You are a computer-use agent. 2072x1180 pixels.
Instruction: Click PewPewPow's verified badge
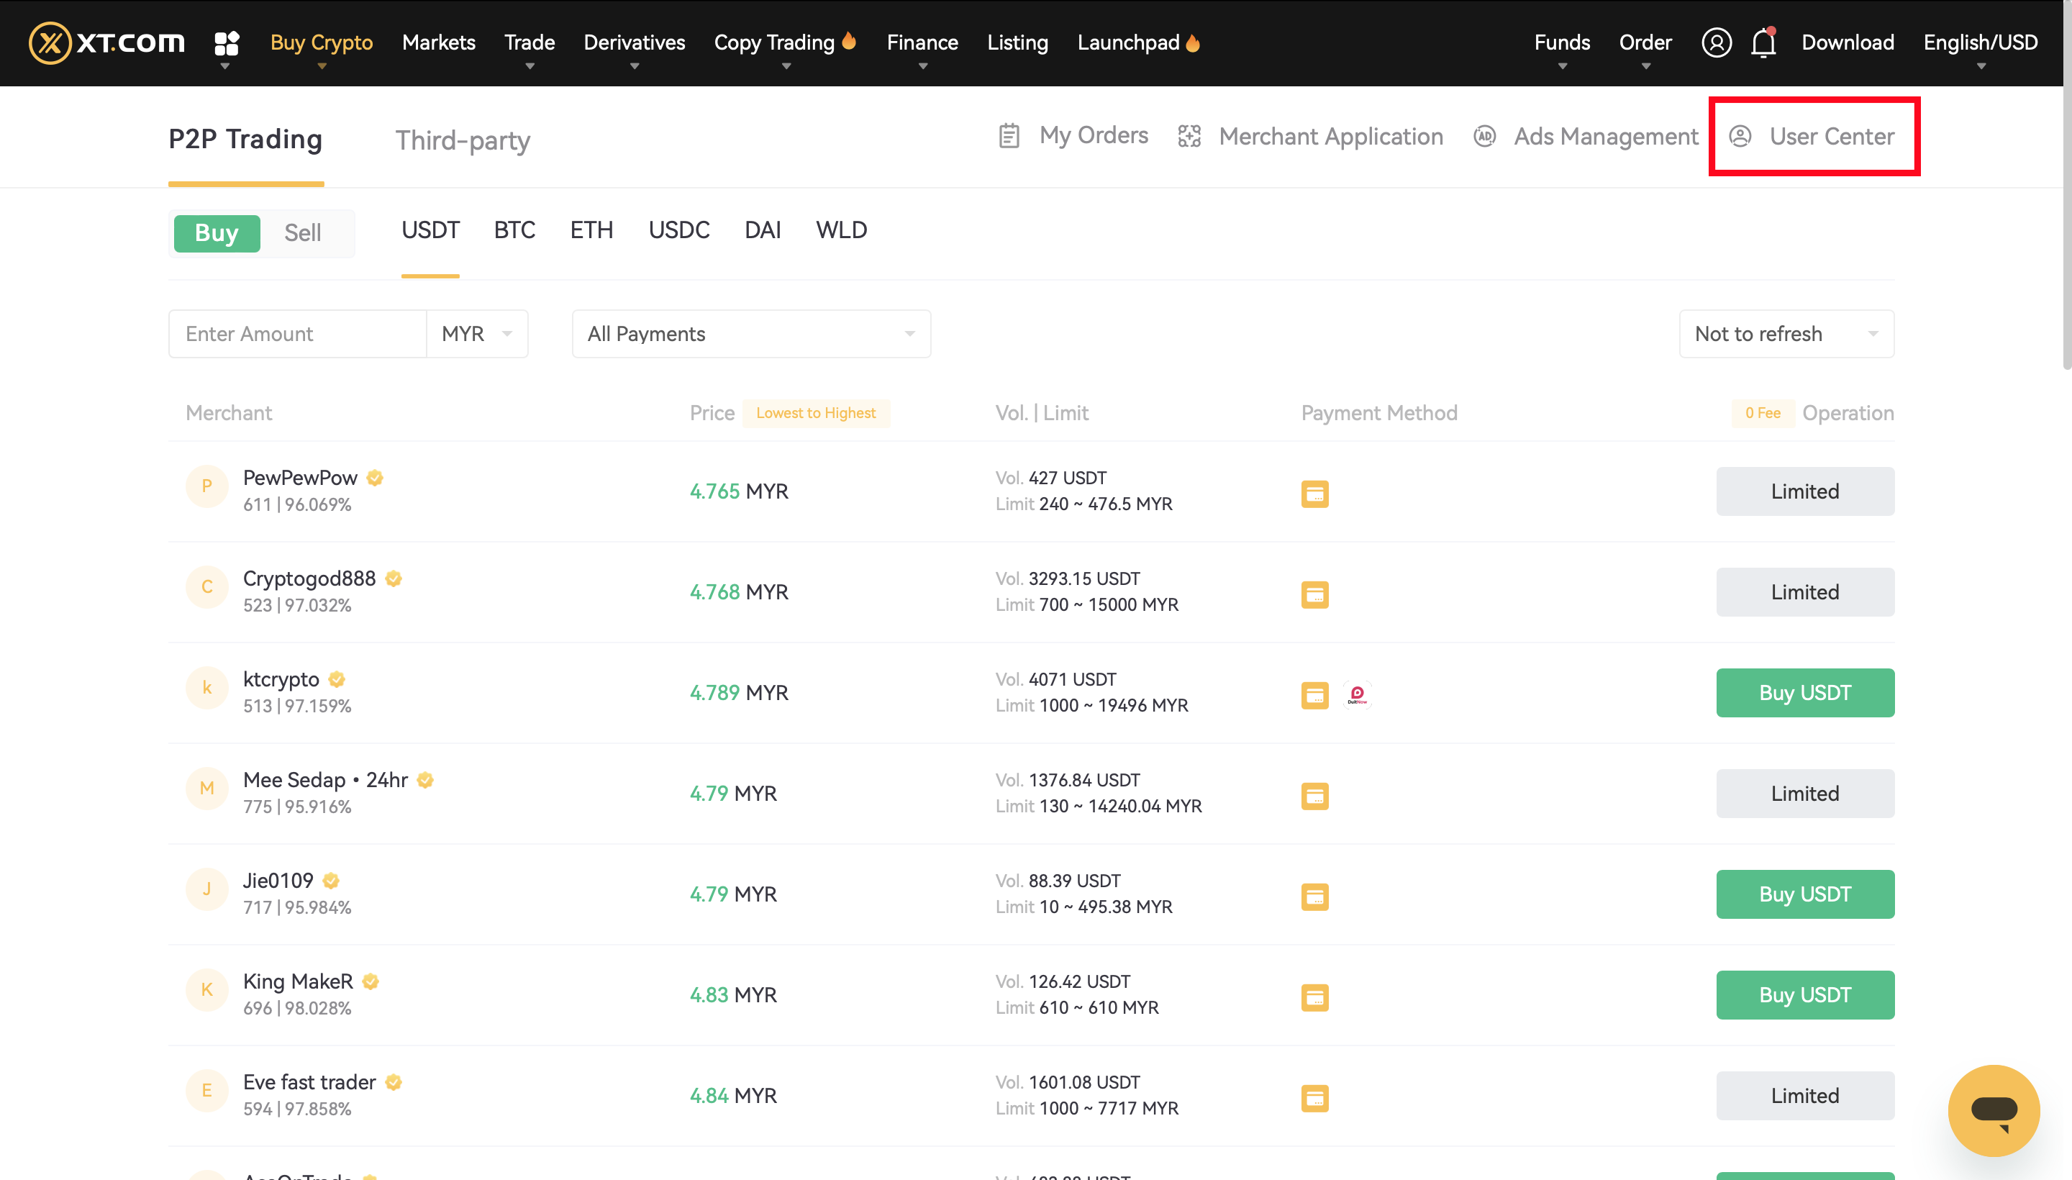(373, 477)
